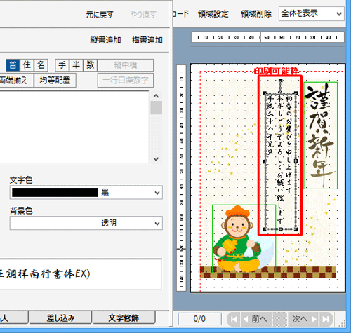This screenshot has height=333, width=351.
Task: Switch to the 文字修飾 tab
Action: coord(124,318)
